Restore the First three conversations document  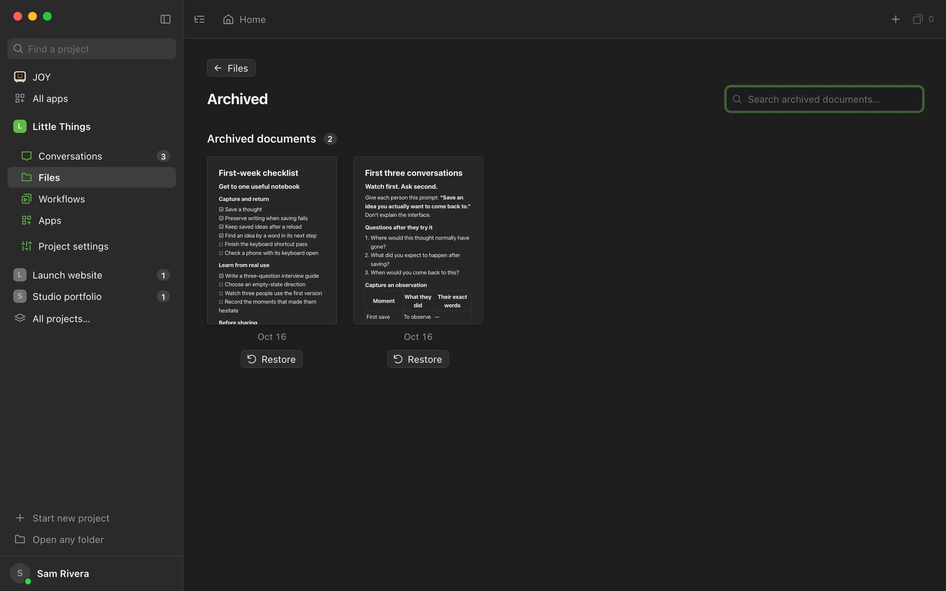pyautogui.click(x=418, y=359)
